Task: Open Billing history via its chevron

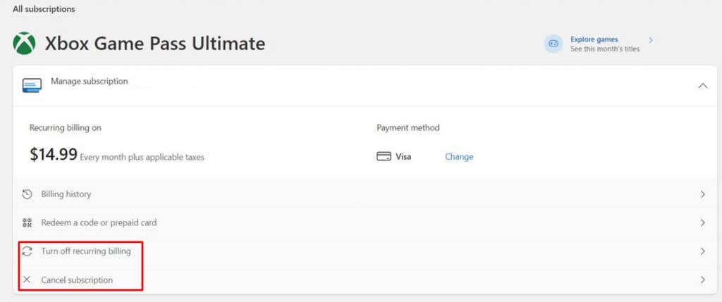Action: [x=703, y=194]
